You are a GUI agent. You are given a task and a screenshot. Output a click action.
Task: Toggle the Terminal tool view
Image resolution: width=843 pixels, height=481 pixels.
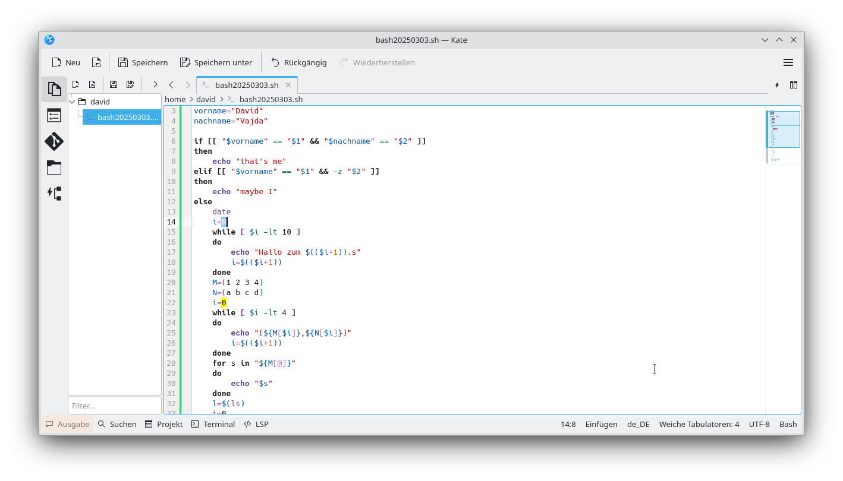pos(213,424)
